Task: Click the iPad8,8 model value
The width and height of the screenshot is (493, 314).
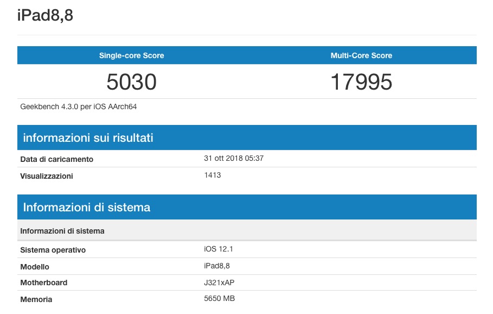Action: click(218, 266)
